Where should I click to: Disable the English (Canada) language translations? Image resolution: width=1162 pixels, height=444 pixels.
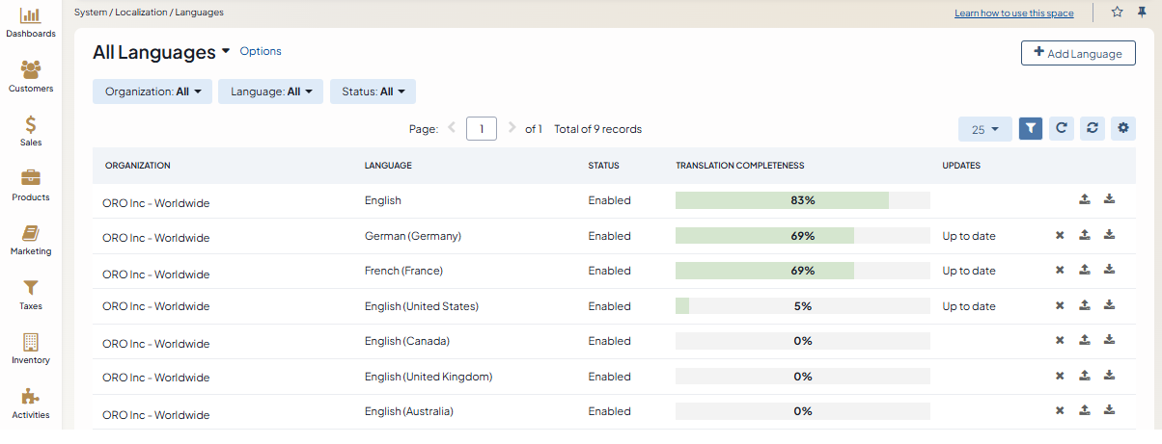[x=1060, y=340]
